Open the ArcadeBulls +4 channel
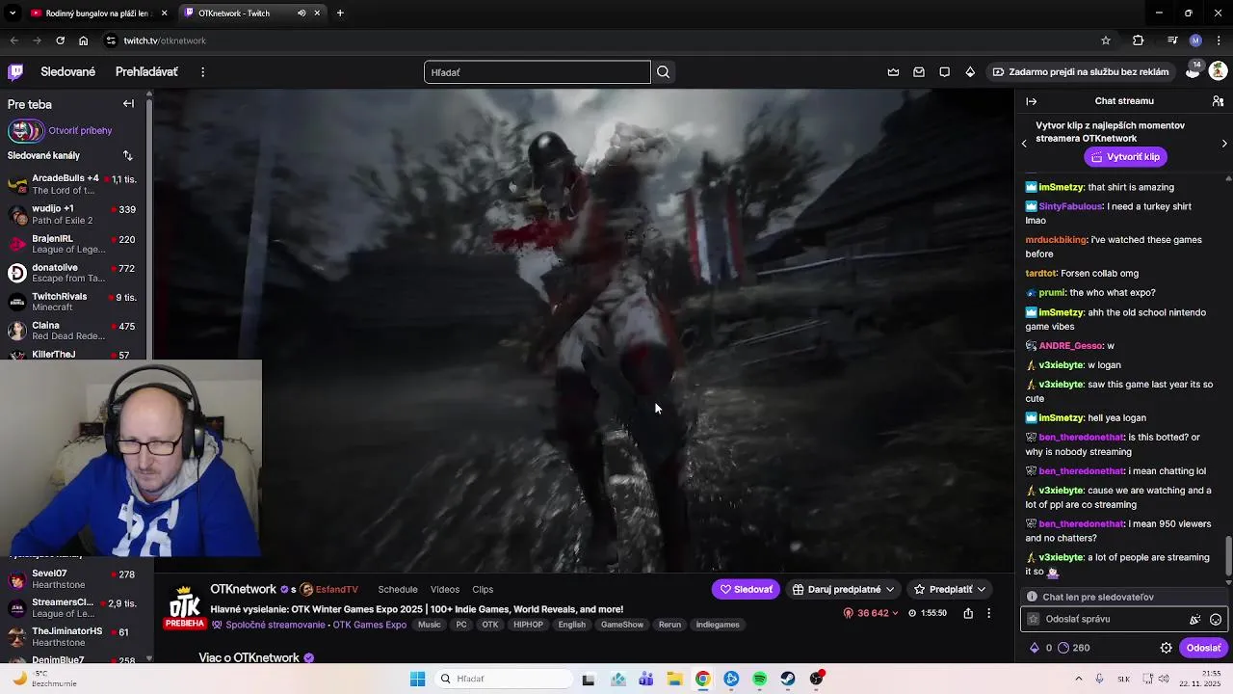Image resolution: width=1233 pixels, height=694 pixels. point(72,184)
